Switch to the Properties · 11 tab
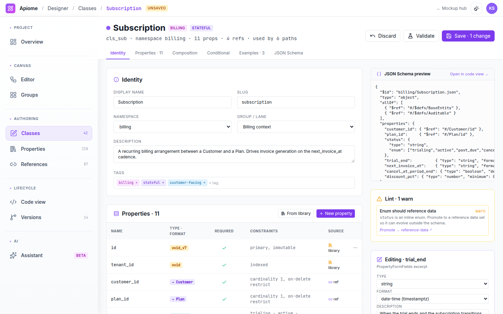 (x=149, y=53)
